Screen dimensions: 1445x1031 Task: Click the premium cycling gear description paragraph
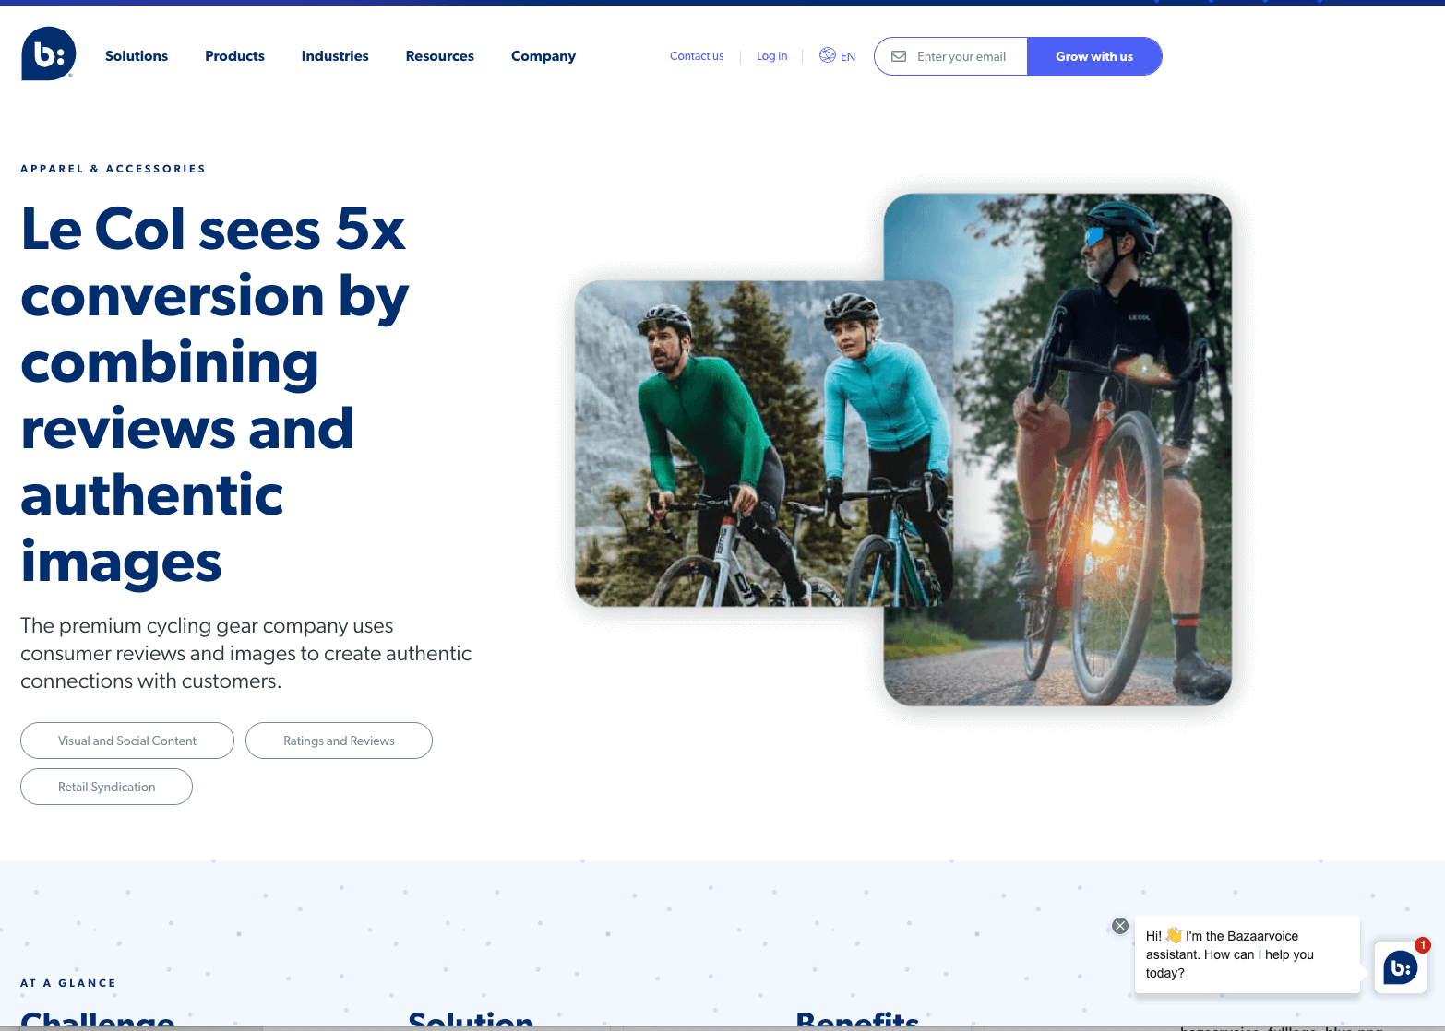pyautogui.click(x=245, y=653)
